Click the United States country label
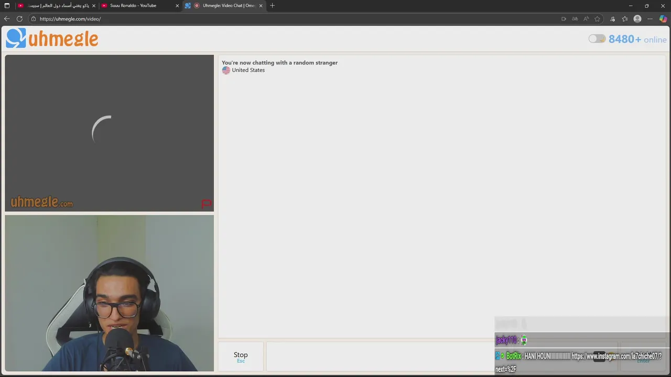 248,70
